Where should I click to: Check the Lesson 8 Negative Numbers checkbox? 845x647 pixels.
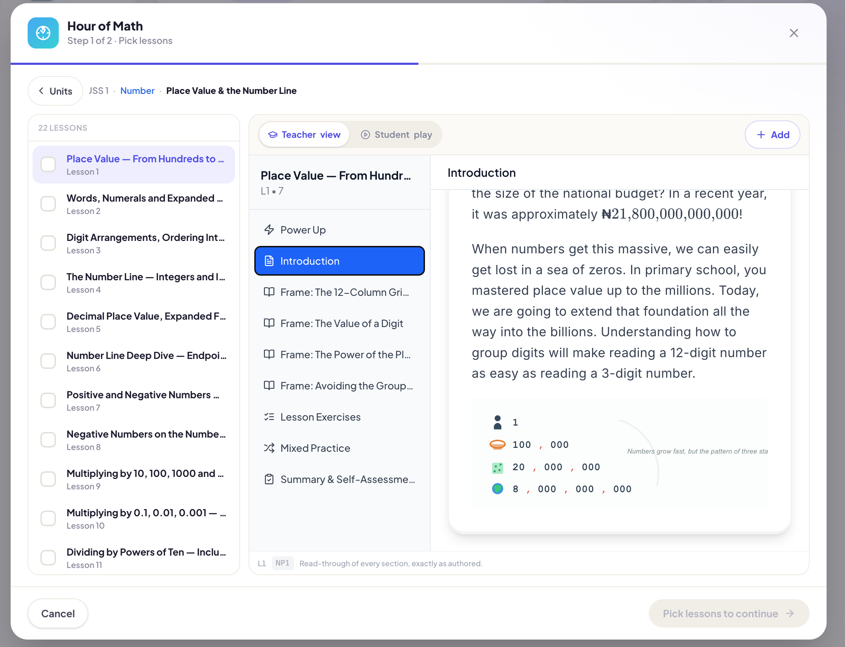49,439
